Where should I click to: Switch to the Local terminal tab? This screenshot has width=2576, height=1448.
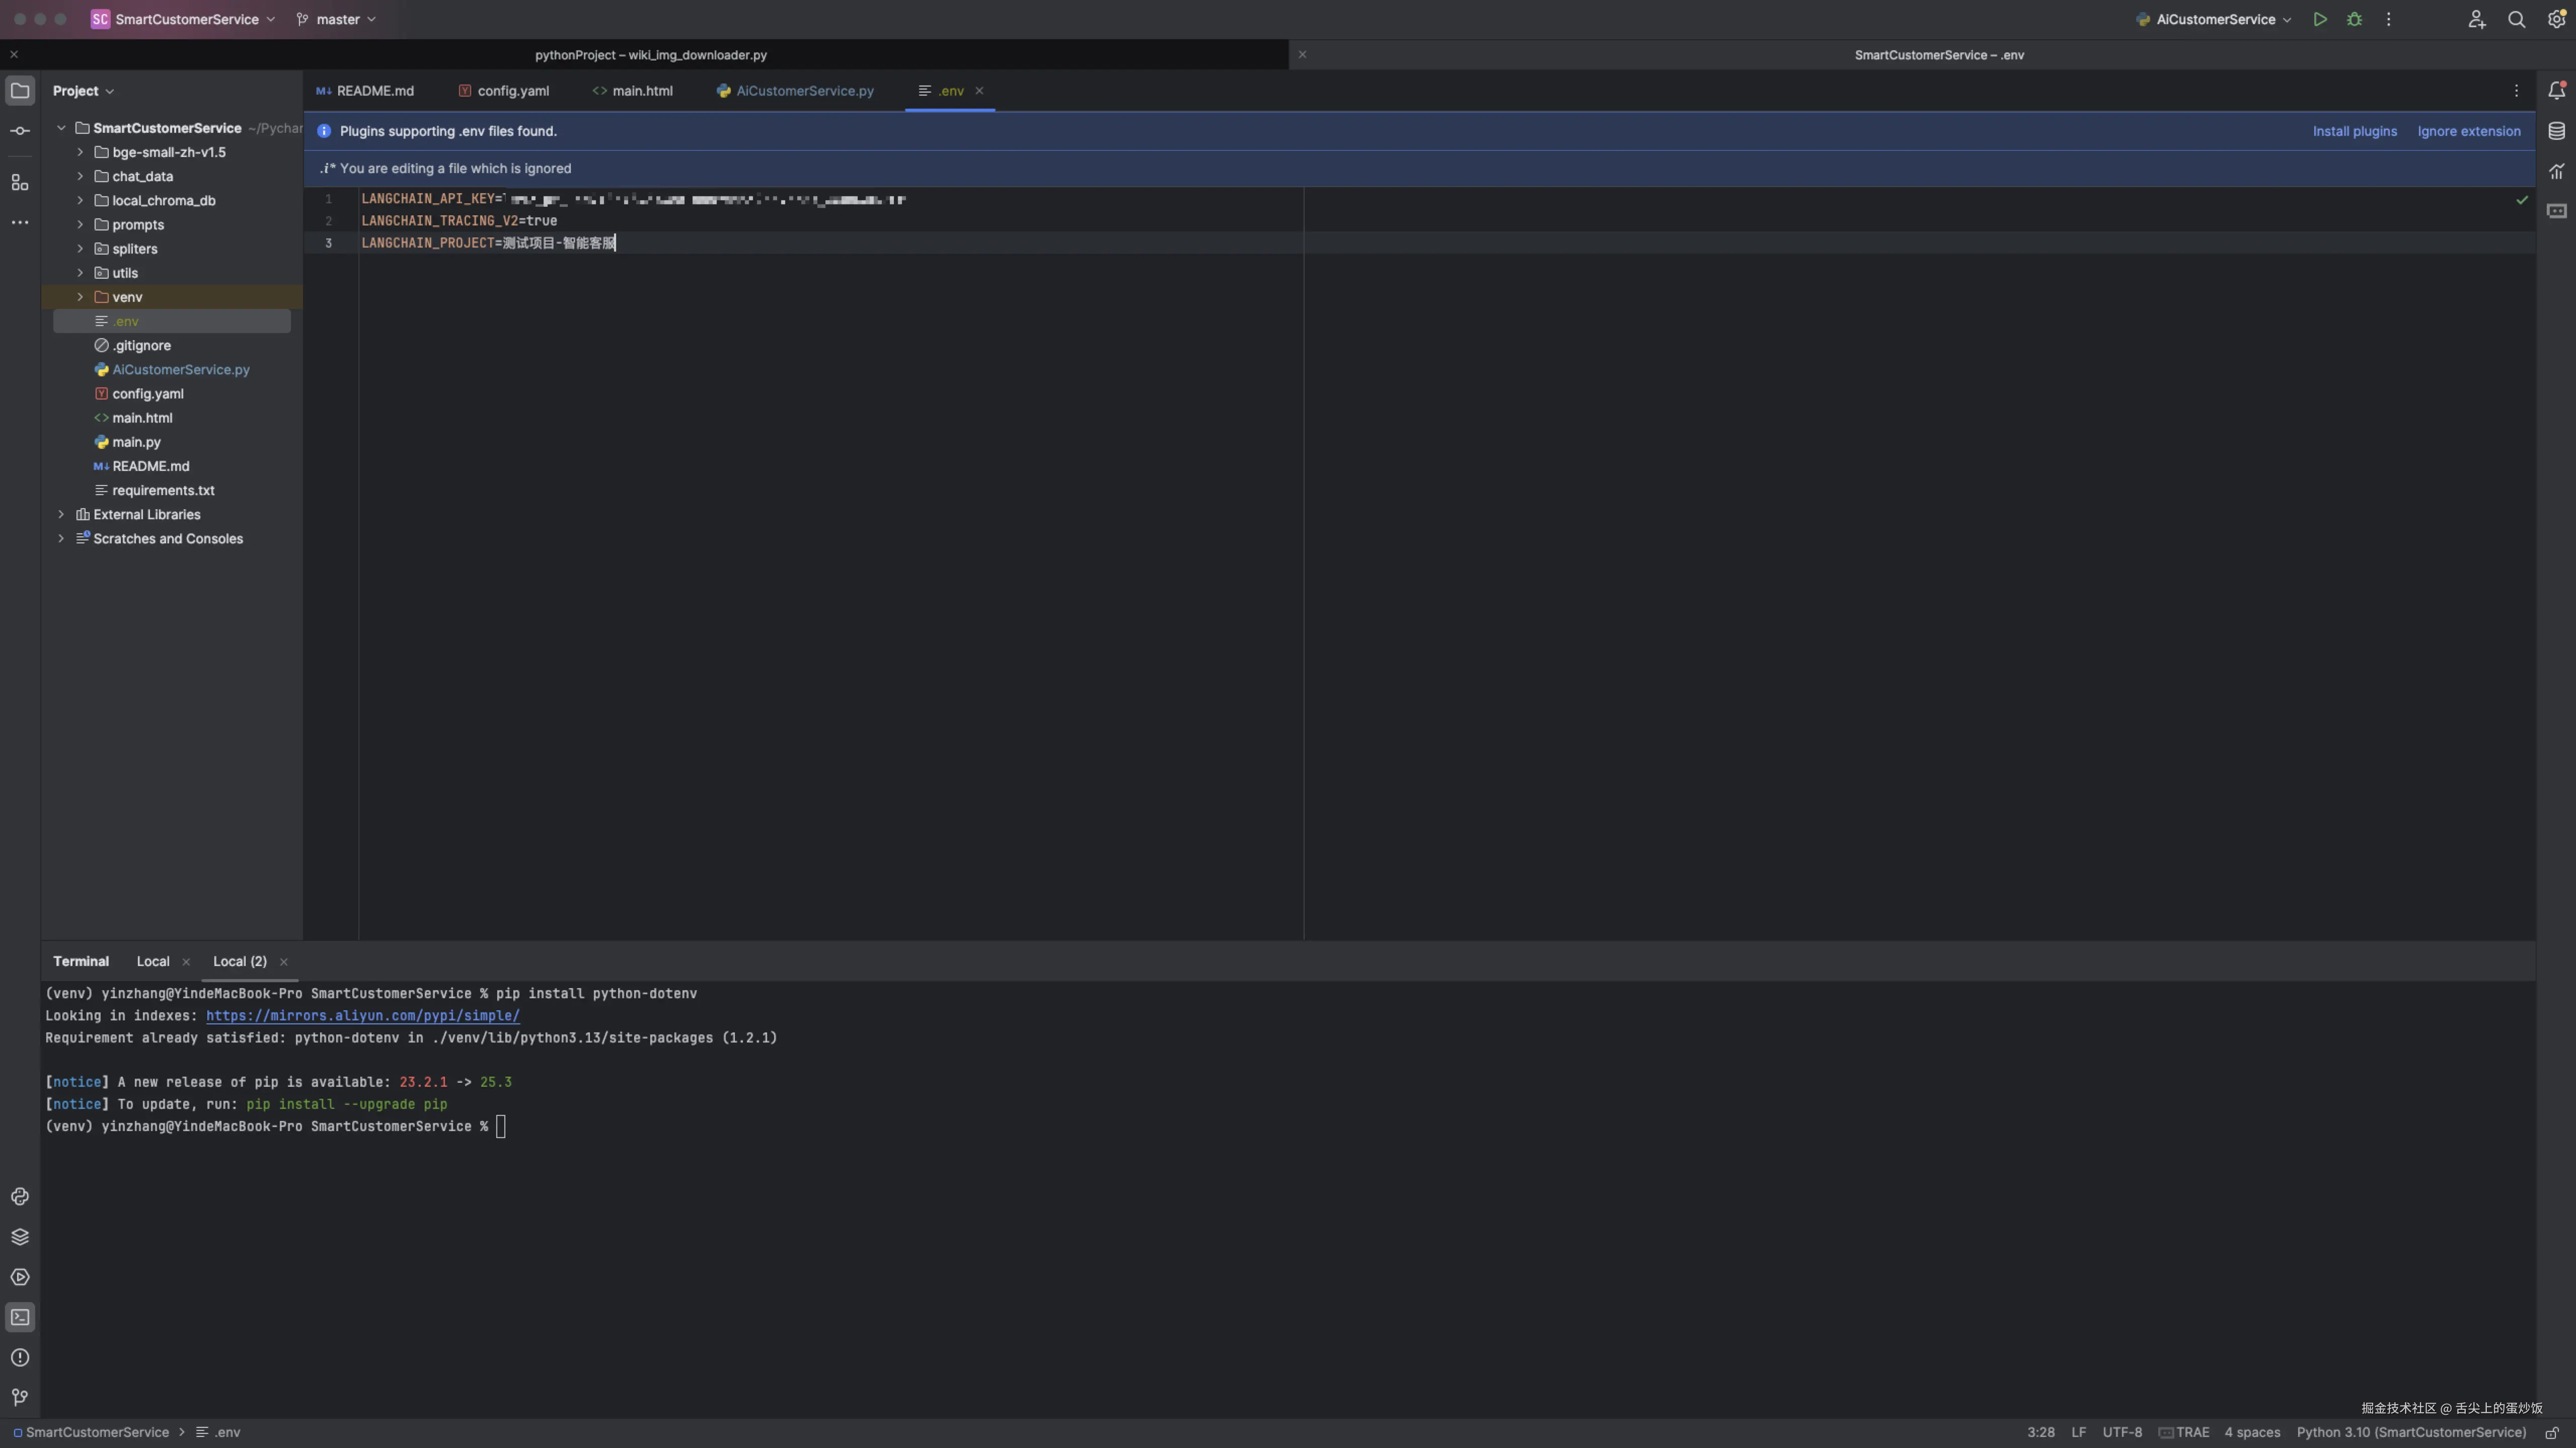(153, 961)
